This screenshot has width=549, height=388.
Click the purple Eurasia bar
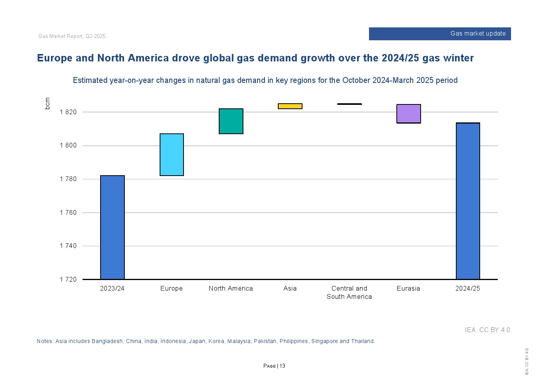coord(409,114)
